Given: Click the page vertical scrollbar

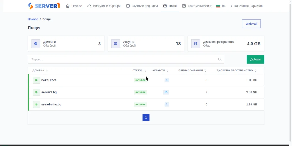Looking at the screenshot, I should 290,73.
